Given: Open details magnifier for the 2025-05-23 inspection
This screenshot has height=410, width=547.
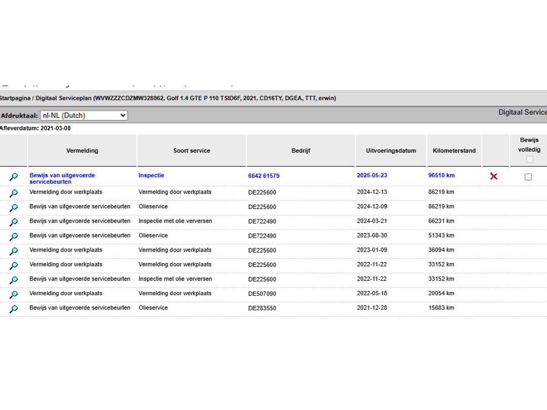Looking at the screenshot, I should [13, 177].
